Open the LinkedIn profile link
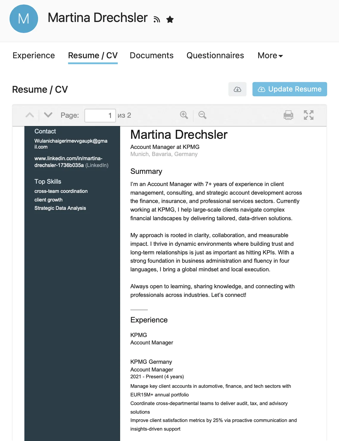Image resolution: width=339 pixels, height=441 pixels. (68, 162)
